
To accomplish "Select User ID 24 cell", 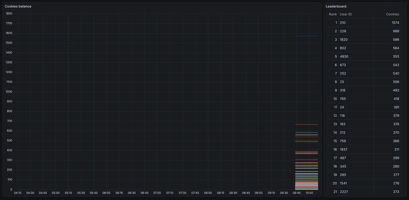I will click(356, 107).
